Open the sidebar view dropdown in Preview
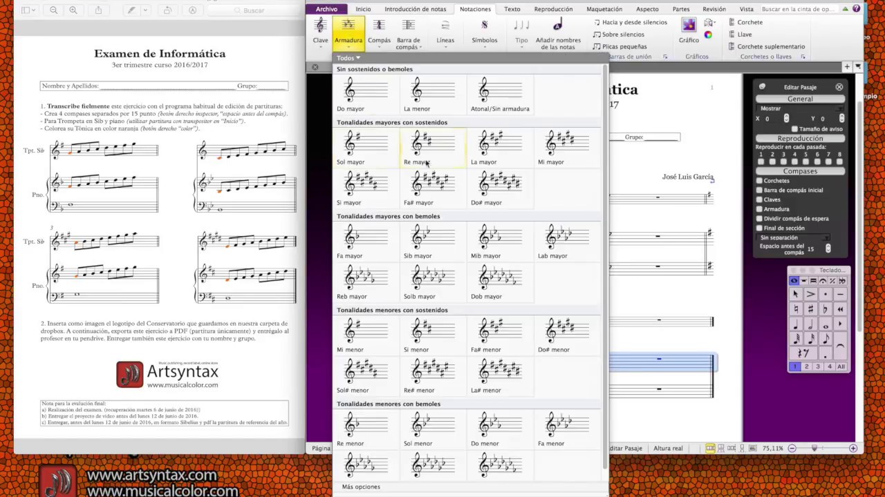Image resolution: width=885 pixels, height=497 pixels. click(x=29, y=10)
